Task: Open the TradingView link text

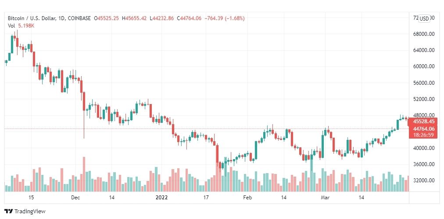Action: click(x=30, y=212)
